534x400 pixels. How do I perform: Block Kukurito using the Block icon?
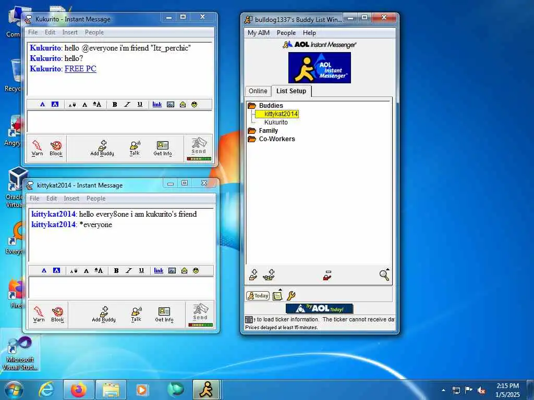coord(56,148)
